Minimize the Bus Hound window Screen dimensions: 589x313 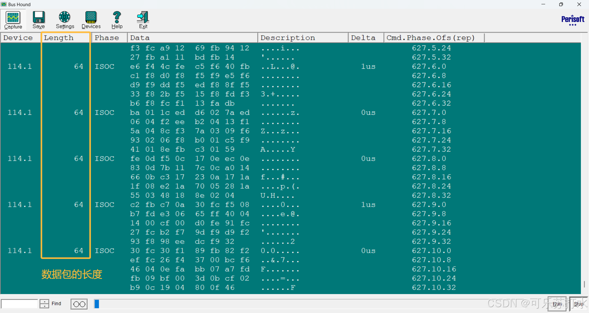tap(543, 4)
